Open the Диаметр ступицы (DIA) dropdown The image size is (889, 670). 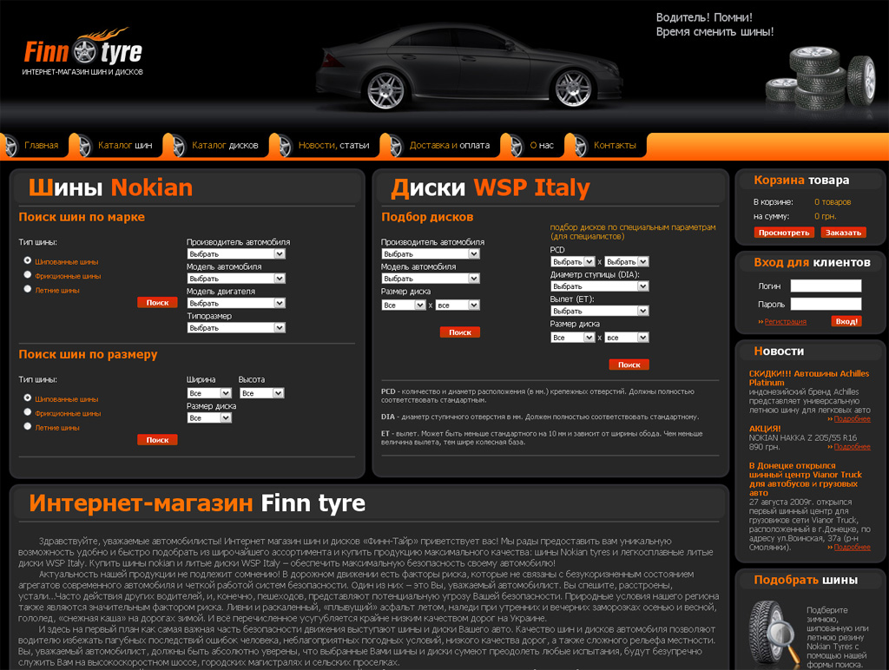[x=600, y=286]
